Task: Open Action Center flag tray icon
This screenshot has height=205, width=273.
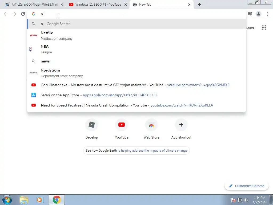Action: click(x=233, y=200)
